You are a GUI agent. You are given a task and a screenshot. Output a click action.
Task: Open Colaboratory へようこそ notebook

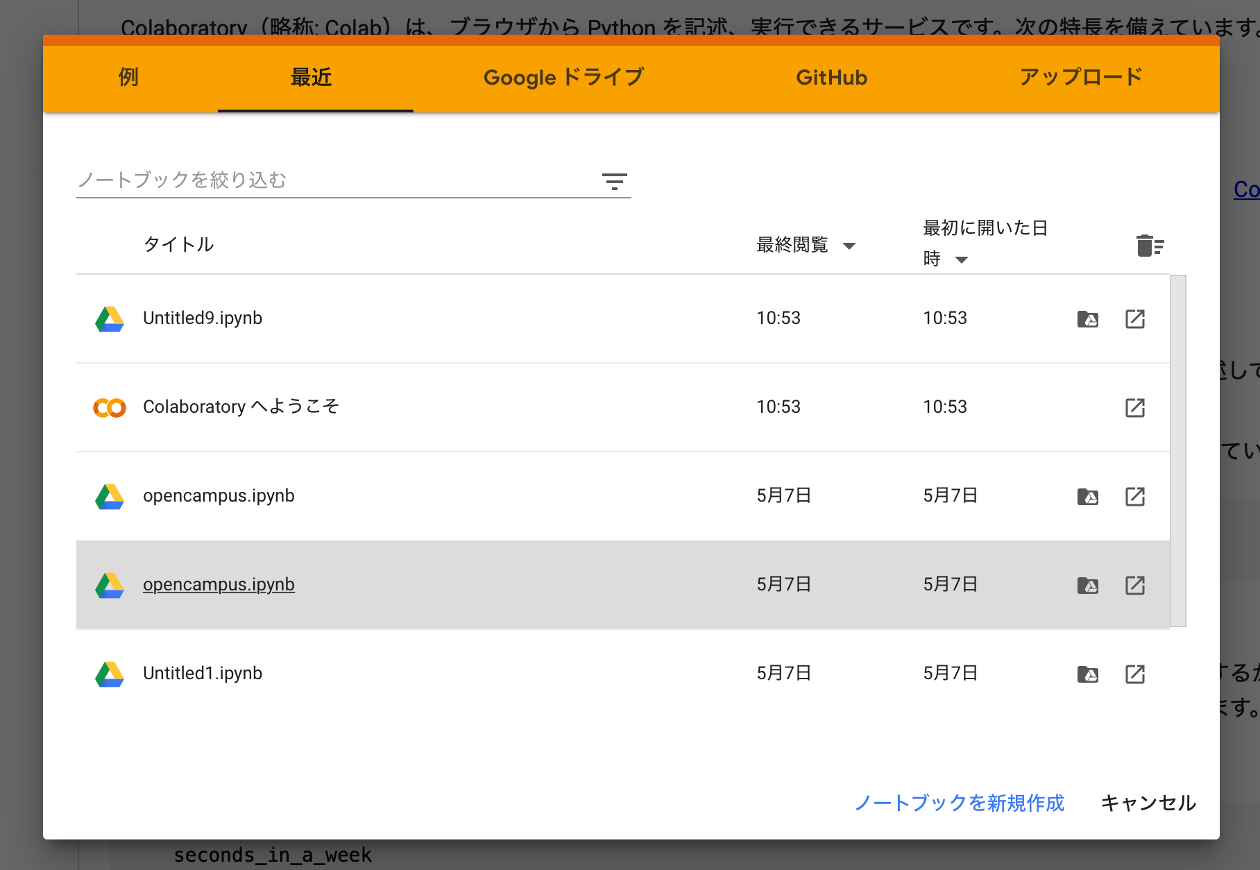pyautogui.click(x=241, y=407)
